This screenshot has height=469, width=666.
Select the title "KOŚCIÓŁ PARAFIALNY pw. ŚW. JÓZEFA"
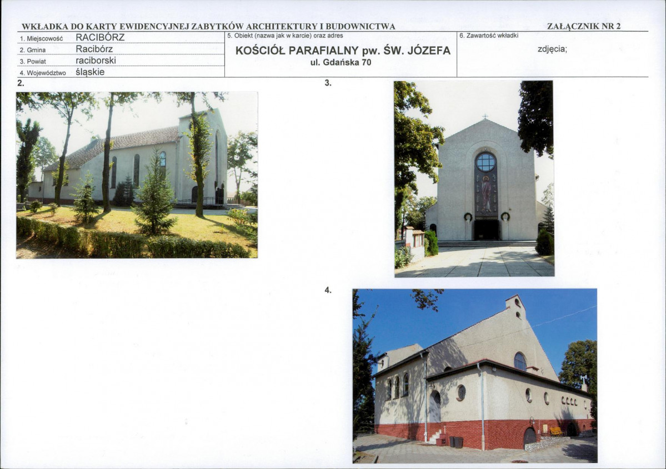(x=343, y=51)
